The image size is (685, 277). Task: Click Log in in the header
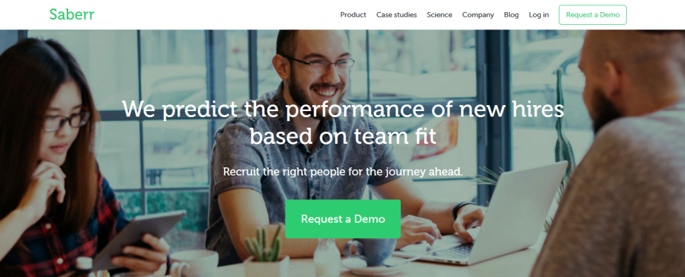(539, 15)
